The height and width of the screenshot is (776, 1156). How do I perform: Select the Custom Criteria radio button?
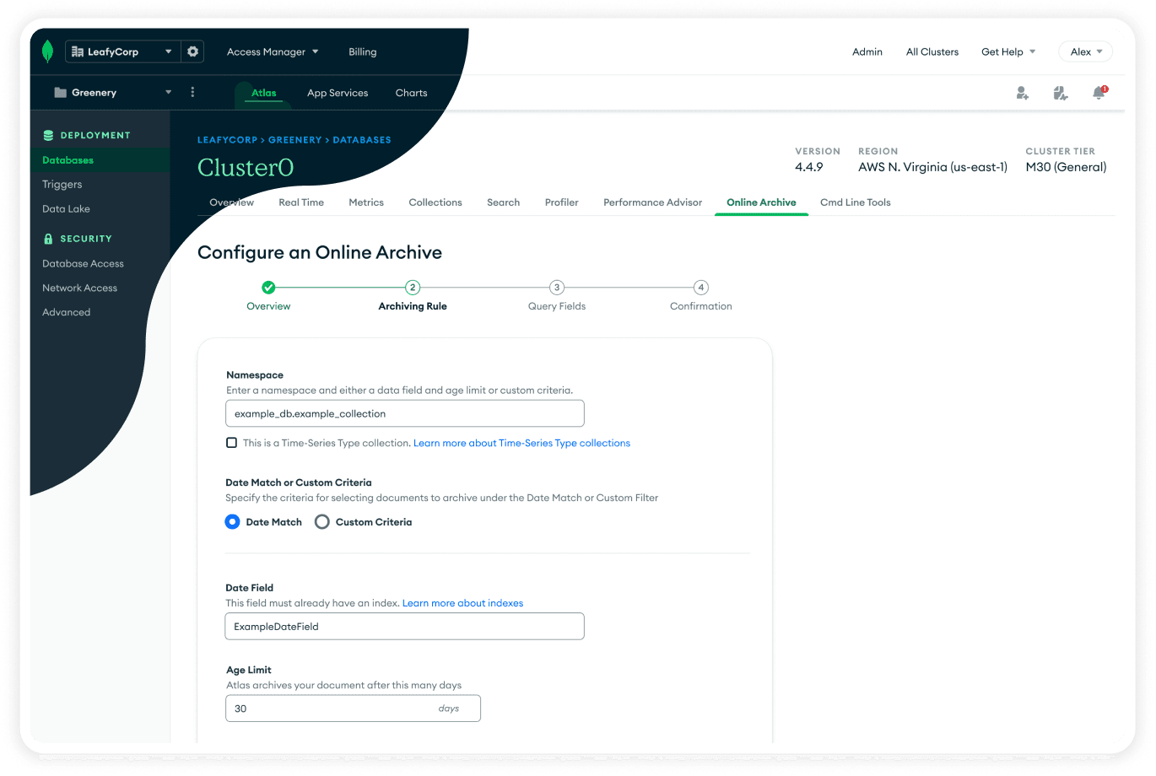click(322, 522)
